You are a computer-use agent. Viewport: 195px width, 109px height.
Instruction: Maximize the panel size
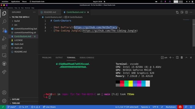186,58
